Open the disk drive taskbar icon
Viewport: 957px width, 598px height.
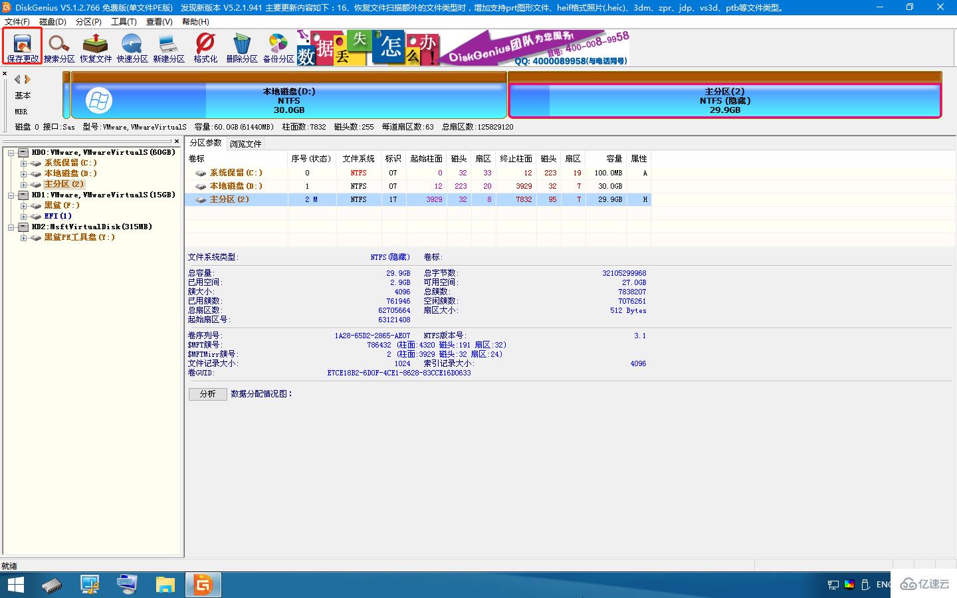[x=52, y=585]
